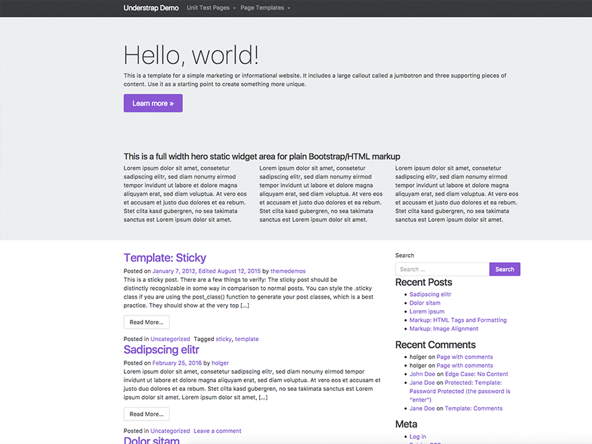Click the Understrap Demo site title
592x444 pixels.
[x=151, y=8]
